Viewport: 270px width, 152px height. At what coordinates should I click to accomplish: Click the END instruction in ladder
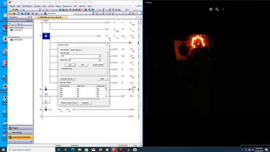[x=132, y=117]
